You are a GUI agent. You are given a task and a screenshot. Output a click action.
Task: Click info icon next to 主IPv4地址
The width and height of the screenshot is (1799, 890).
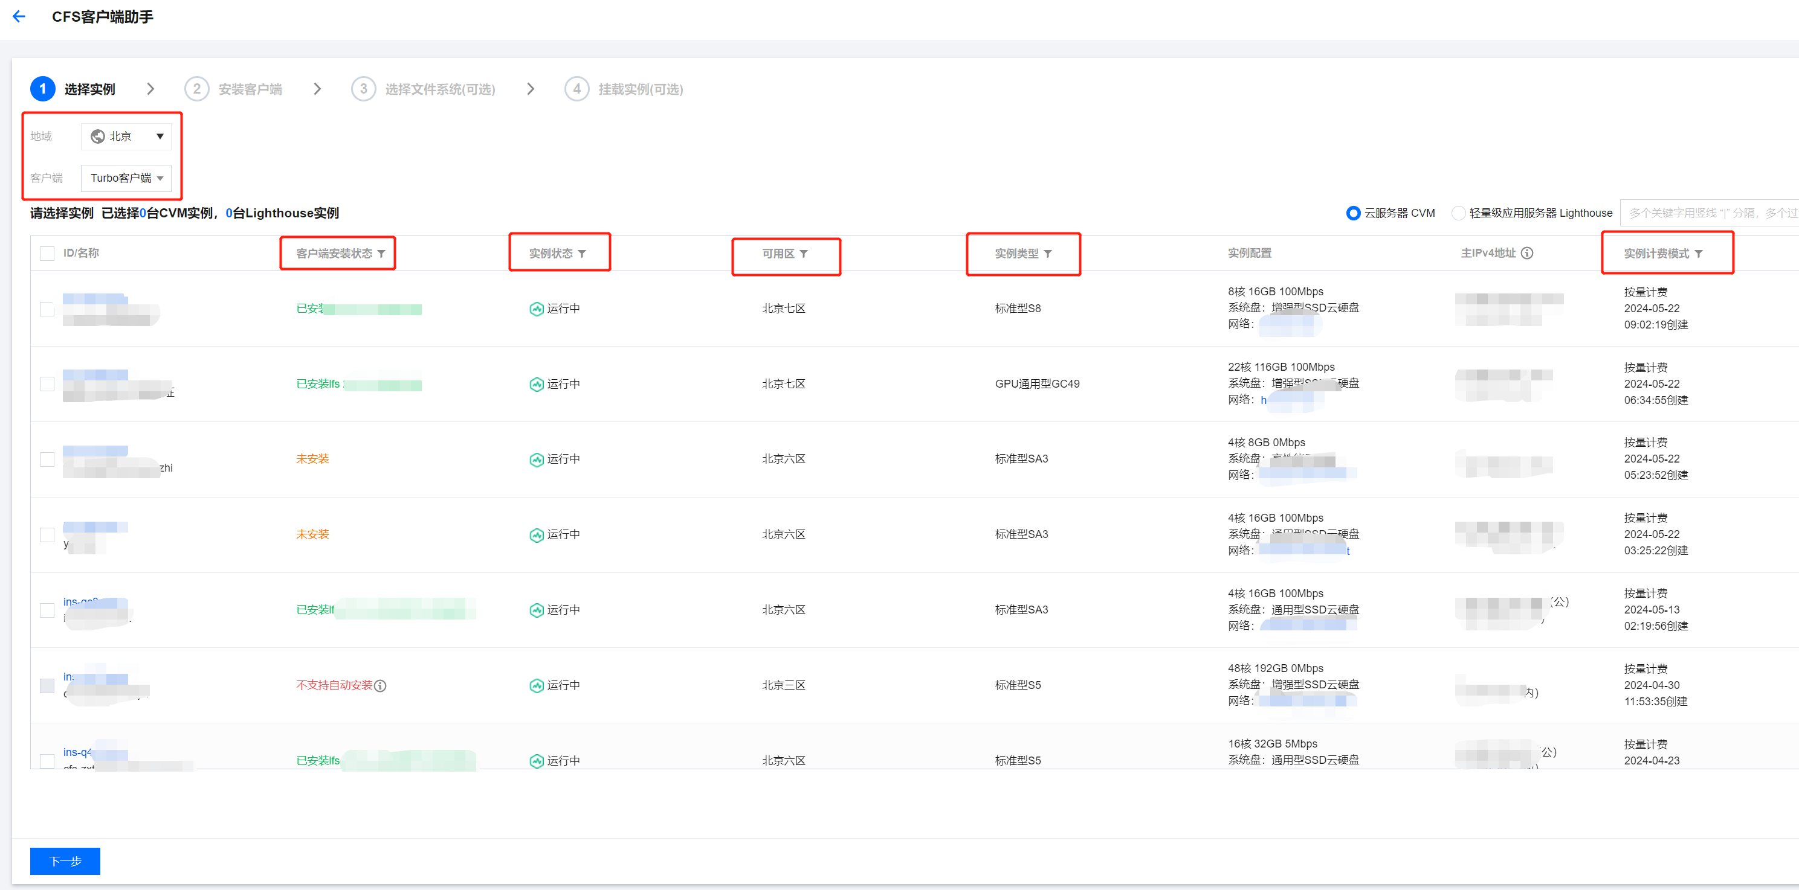click(x=1527, y=253)
